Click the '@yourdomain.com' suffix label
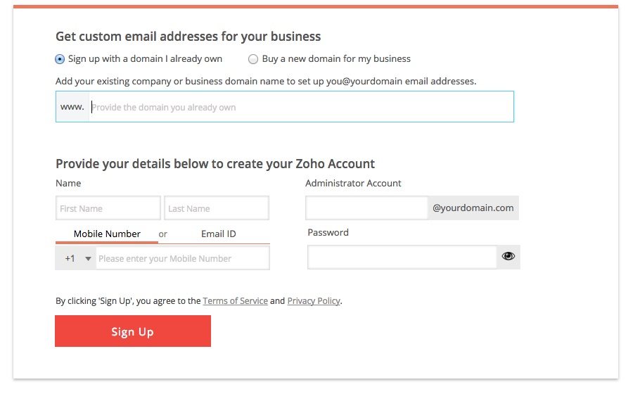This screenshot has width=633, height=394. pos(473,208)
